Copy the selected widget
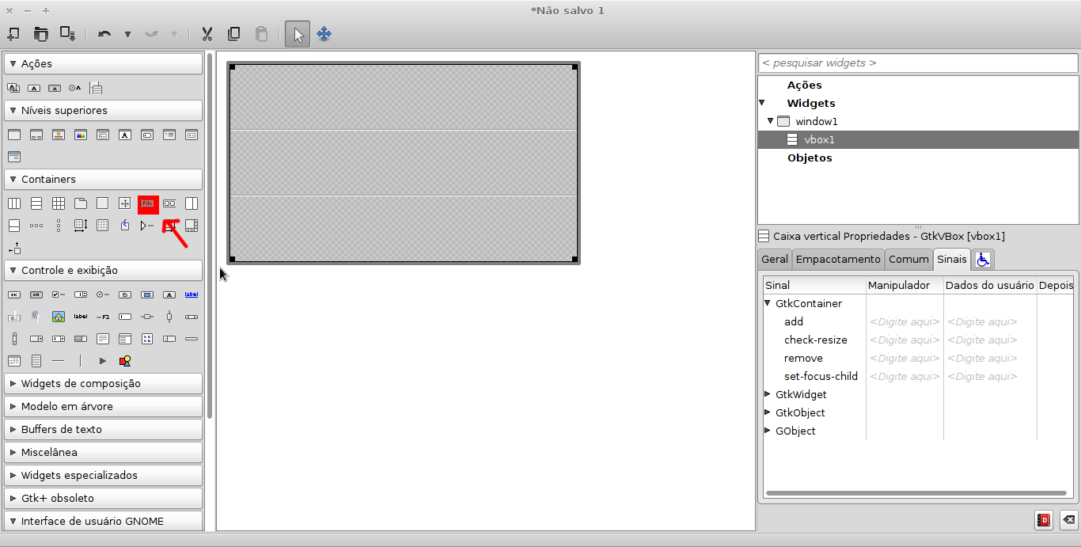This screenshot has height=547, width=1081. [234, 34]
